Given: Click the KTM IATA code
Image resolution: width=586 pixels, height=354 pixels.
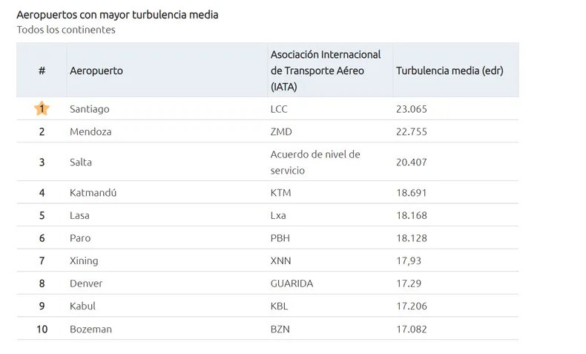Looking at the screenshot, I should point(280,193).
